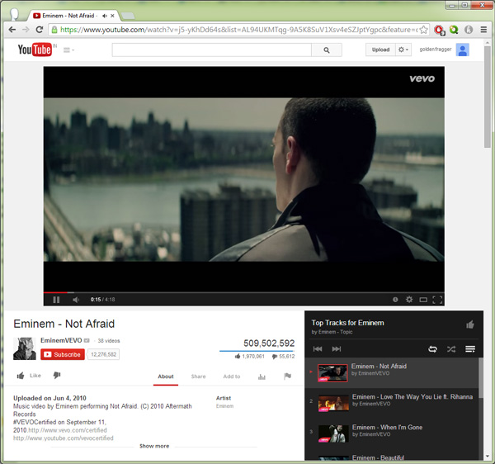Go back in browser history
Image resolution: width=495 pixels, height=464 pixels.
[x=12, y=30]
